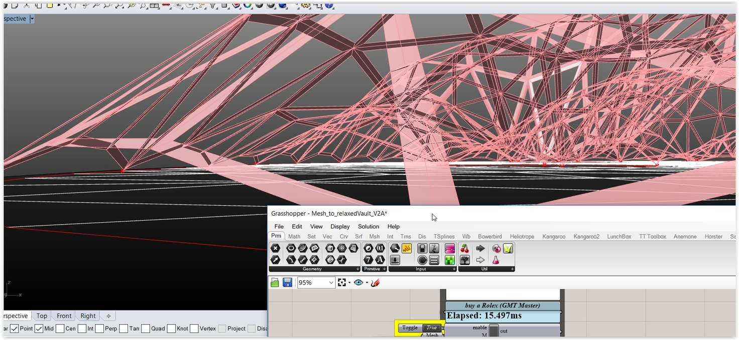Add a viewport tab with the plus button

click(x=108, y=316)
